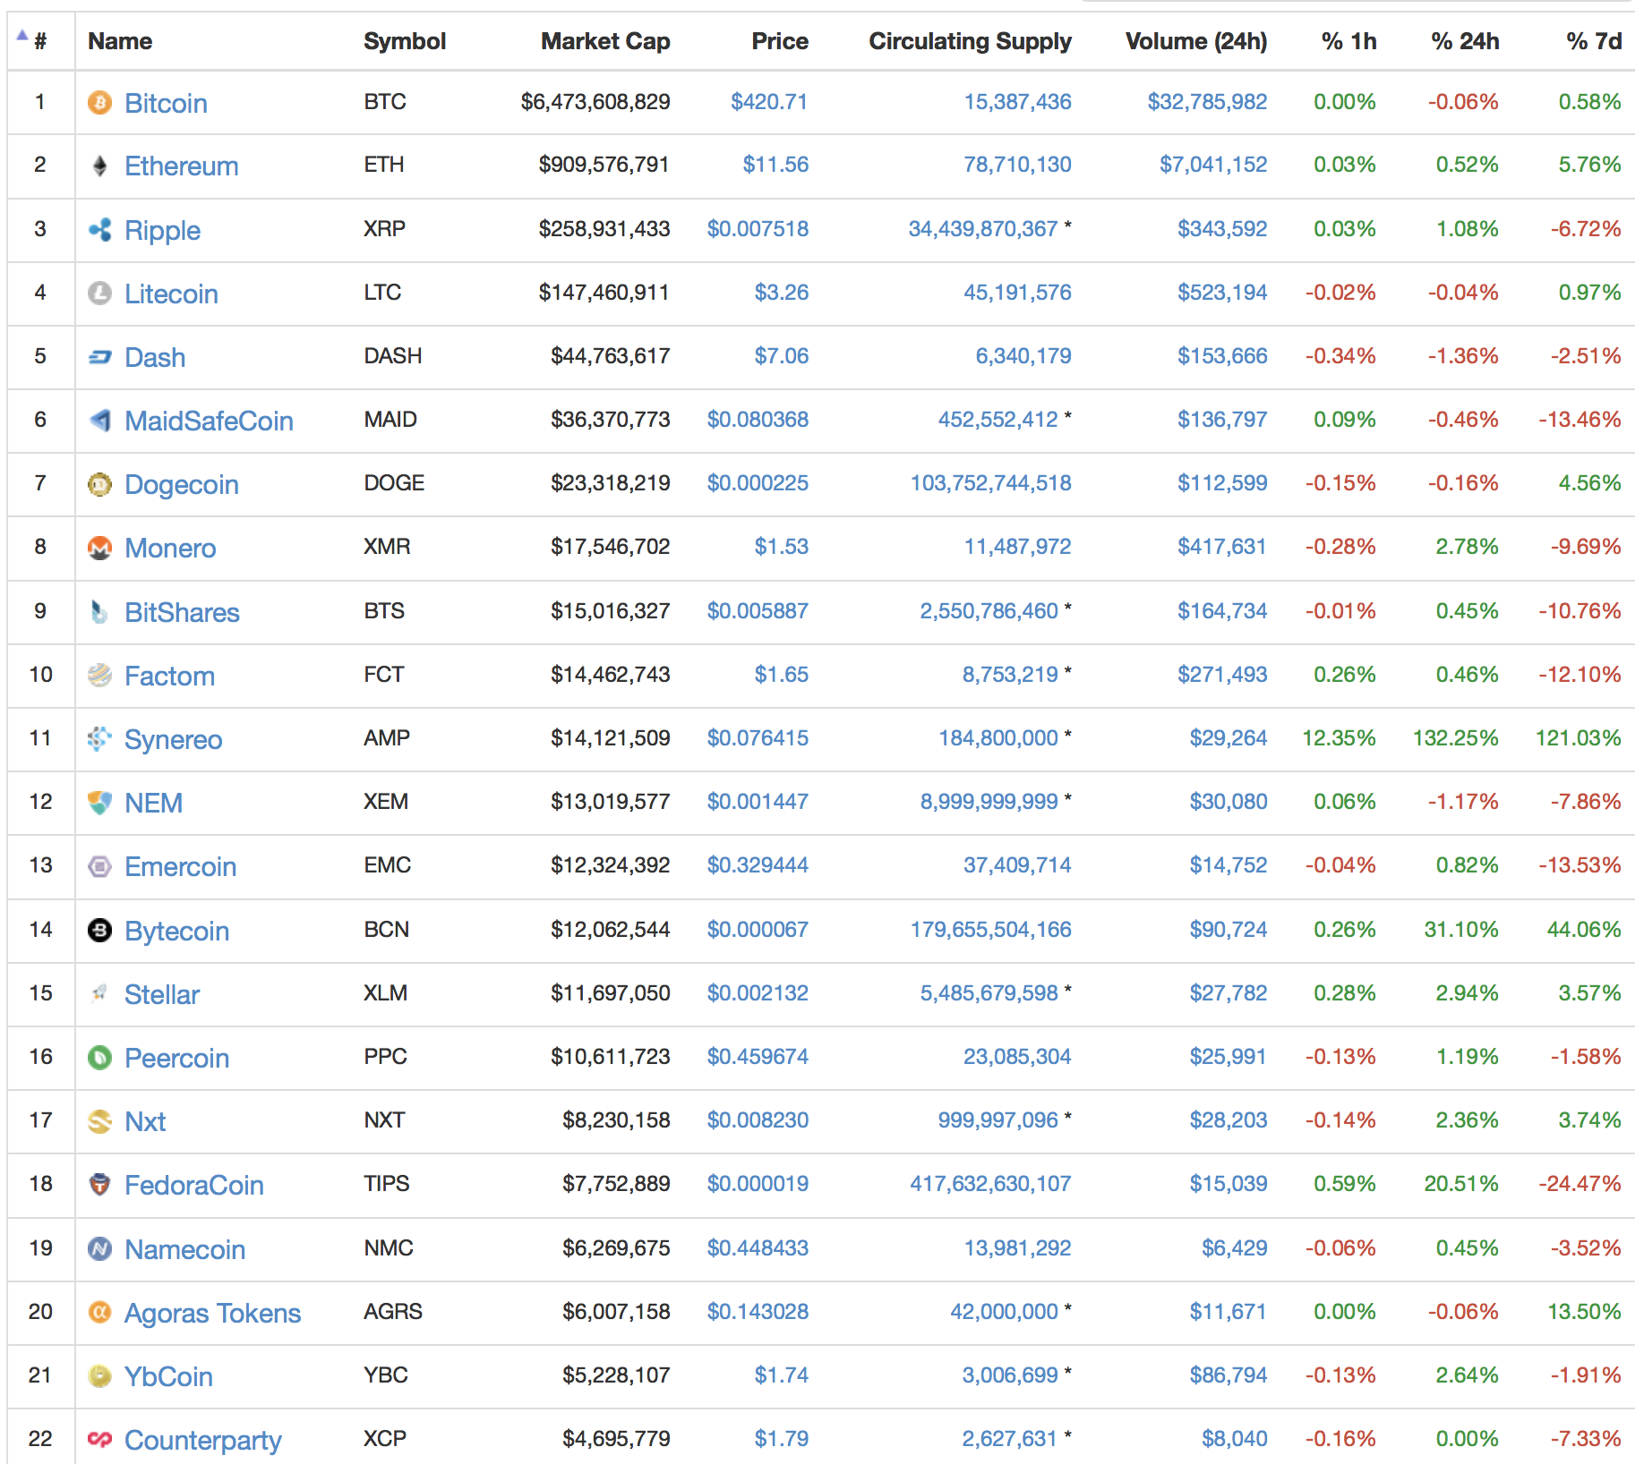Click Ripple supply 34,439,870,367
The width and height of the screenshot is (1644, 1464).
983,228
